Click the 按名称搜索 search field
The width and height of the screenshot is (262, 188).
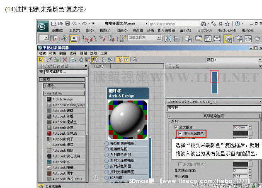point(66,72)
